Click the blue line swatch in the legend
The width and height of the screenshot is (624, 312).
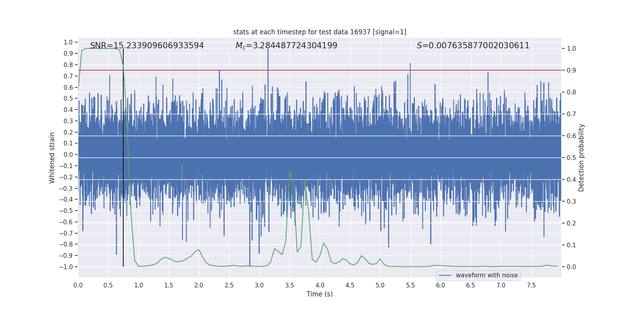point(445,275)
